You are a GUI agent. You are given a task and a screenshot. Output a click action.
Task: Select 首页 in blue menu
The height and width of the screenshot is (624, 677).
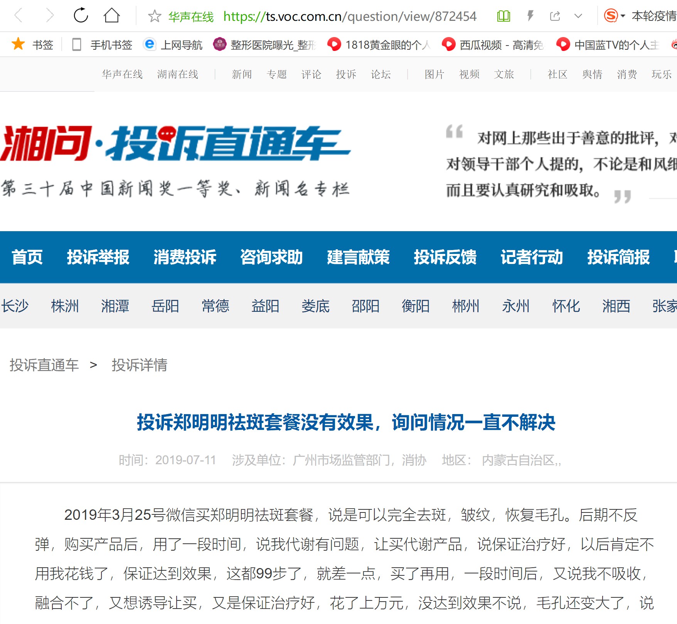tap(27, 257)
